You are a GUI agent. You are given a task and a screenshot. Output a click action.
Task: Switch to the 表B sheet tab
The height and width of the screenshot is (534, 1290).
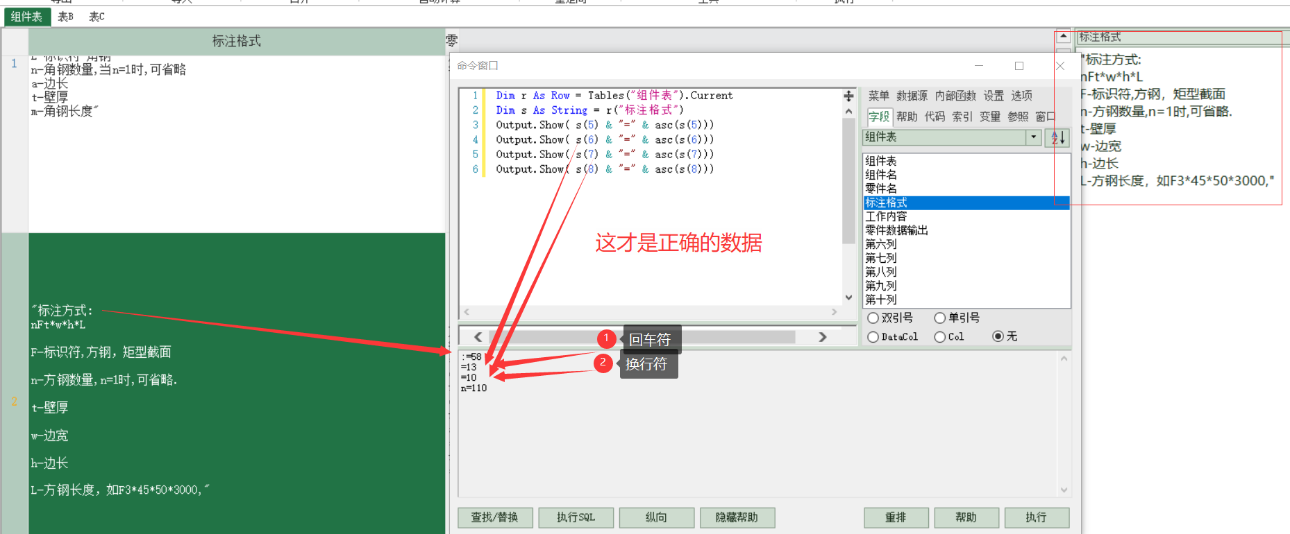tap(65, 17)
